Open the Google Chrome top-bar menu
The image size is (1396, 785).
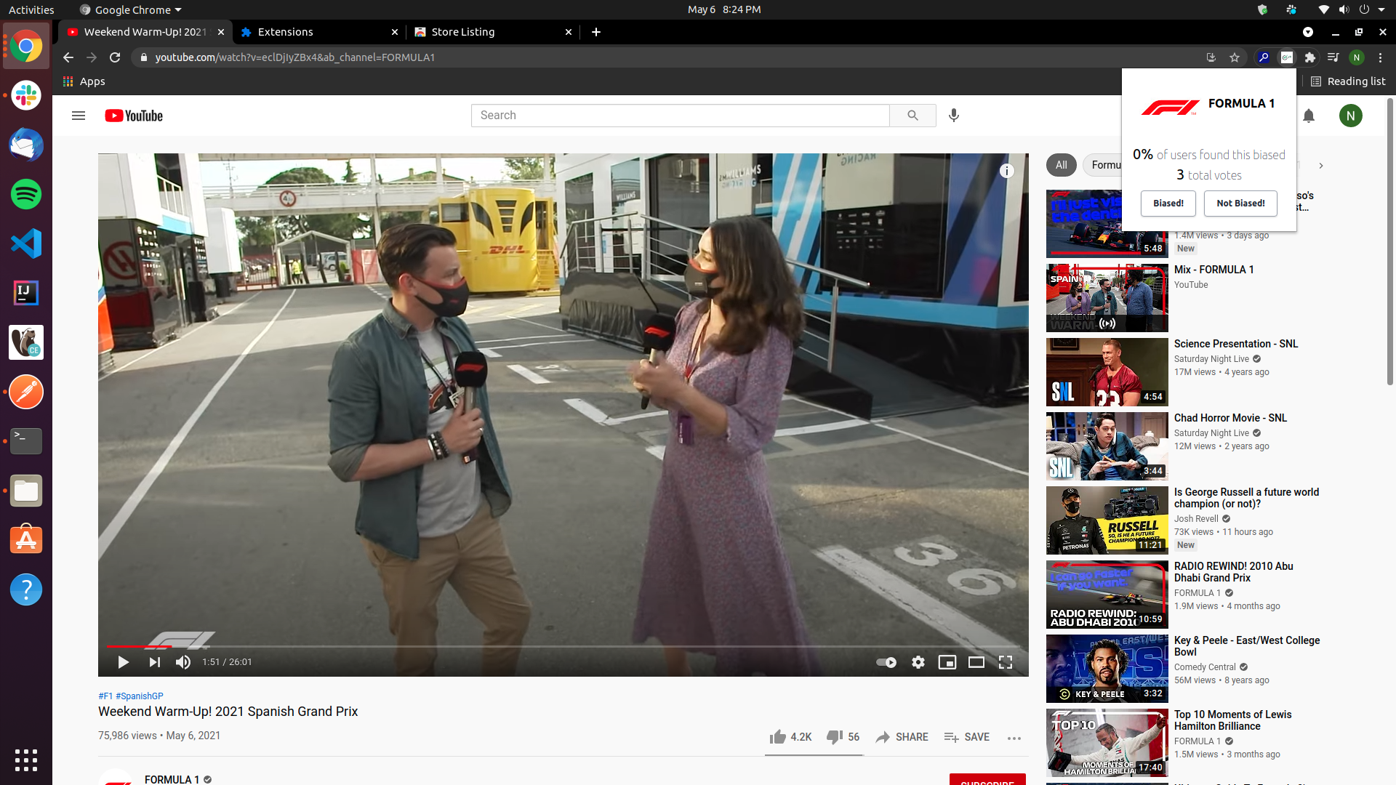pyautogui.click(x=129, y=9)
